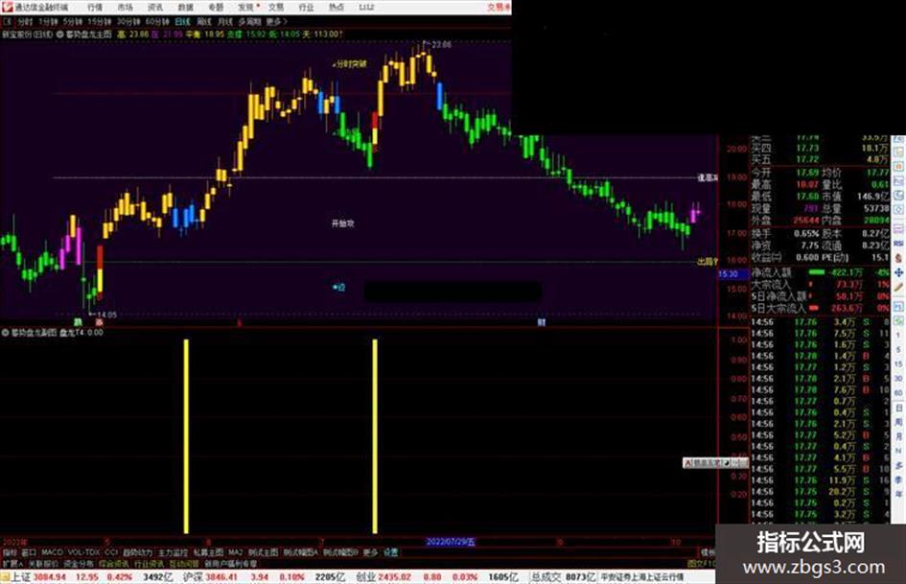Viewport: 906px width, 584px height.
Task: Select the 周线 period tab
Action: 204,21
